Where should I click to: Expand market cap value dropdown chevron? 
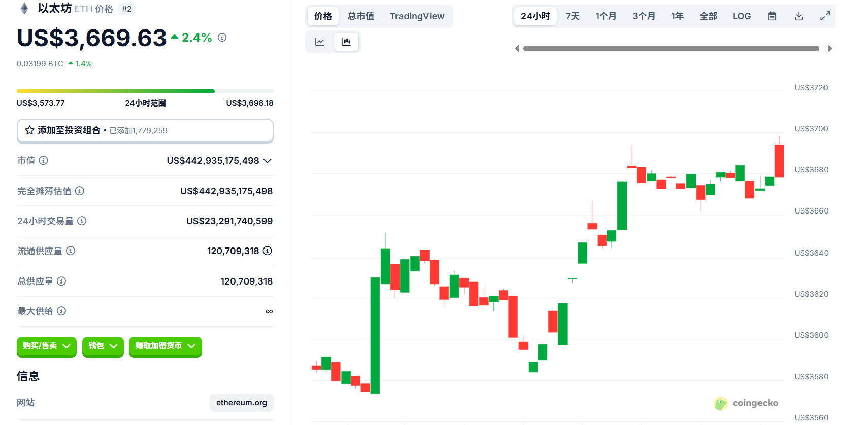coord(268,161)
